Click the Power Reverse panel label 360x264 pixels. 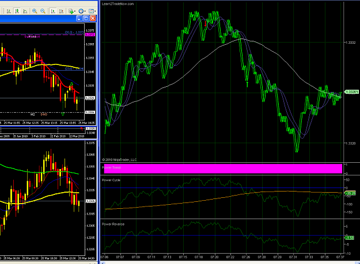[x=113, y=224]
